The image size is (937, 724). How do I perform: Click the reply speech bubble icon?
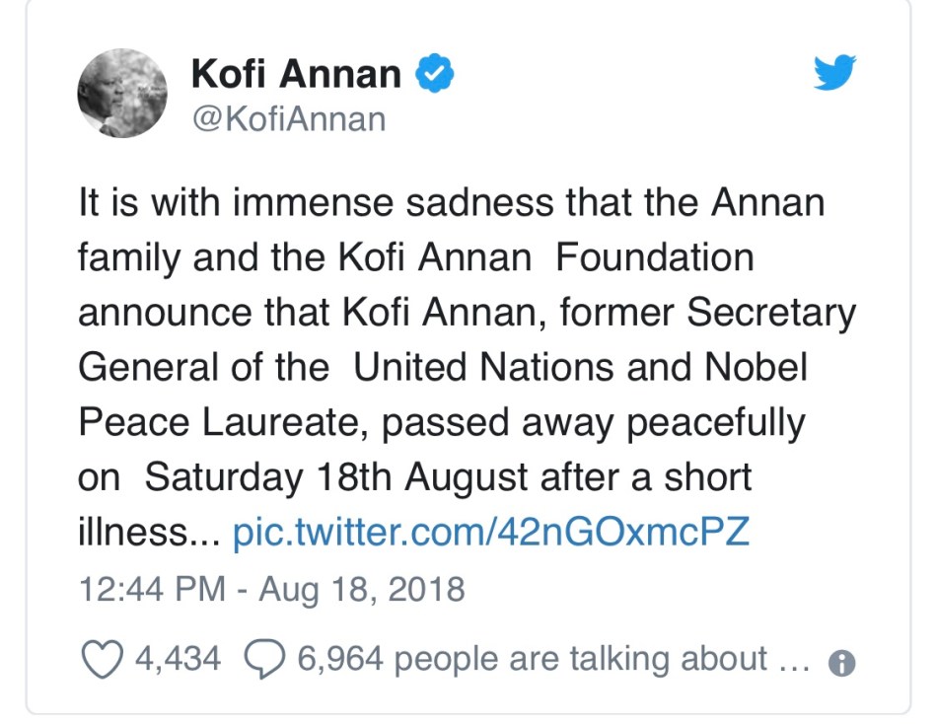pos(264,658)
